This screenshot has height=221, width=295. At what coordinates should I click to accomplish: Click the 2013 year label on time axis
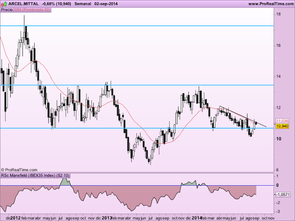click(x=107, y=218)
